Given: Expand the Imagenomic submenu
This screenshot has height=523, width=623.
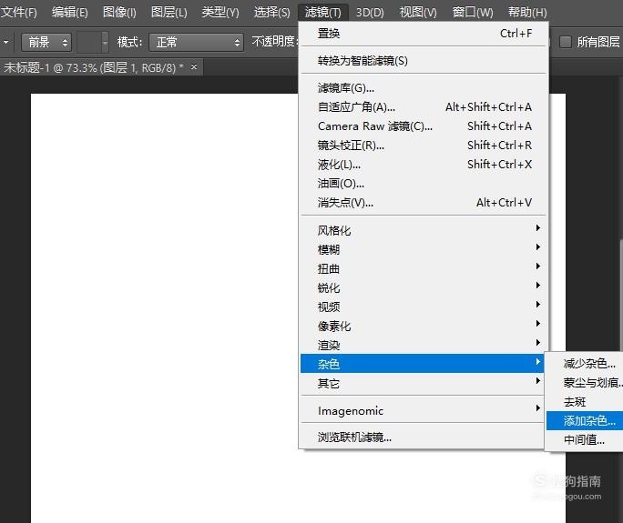Looking at the screenshot, I should click(423, 410).
